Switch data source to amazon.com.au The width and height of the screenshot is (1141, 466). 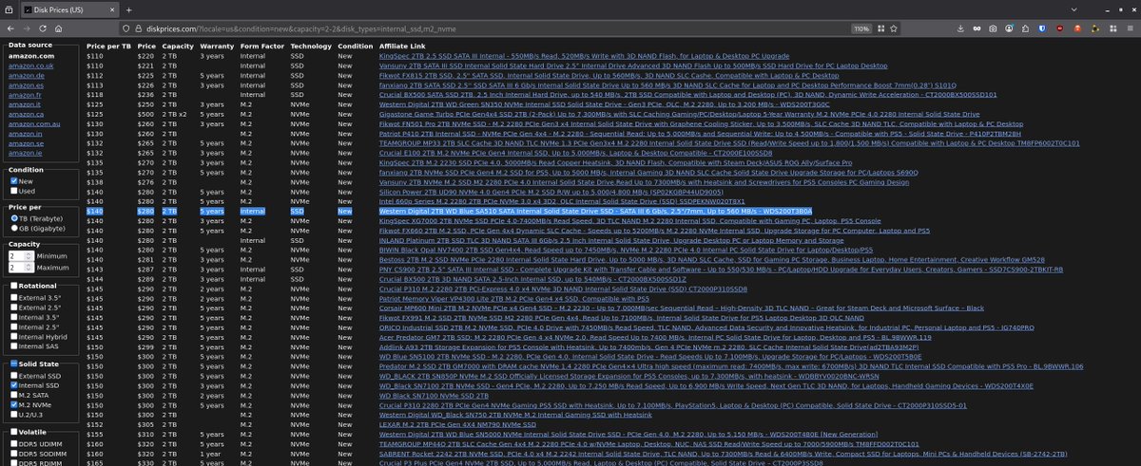point(35,124)
